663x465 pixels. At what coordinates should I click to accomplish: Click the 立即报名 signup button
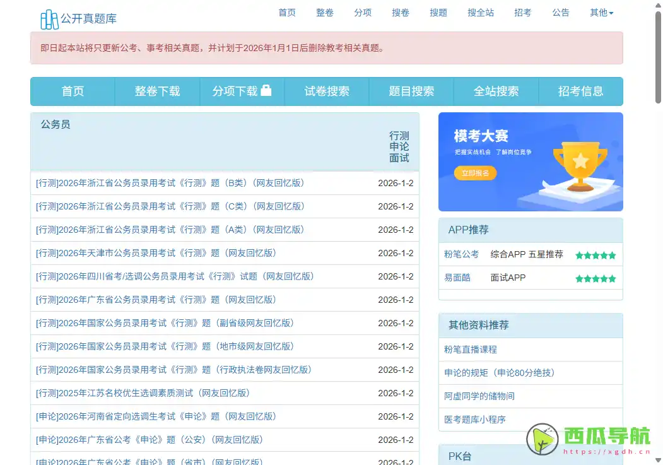point(474,172)
